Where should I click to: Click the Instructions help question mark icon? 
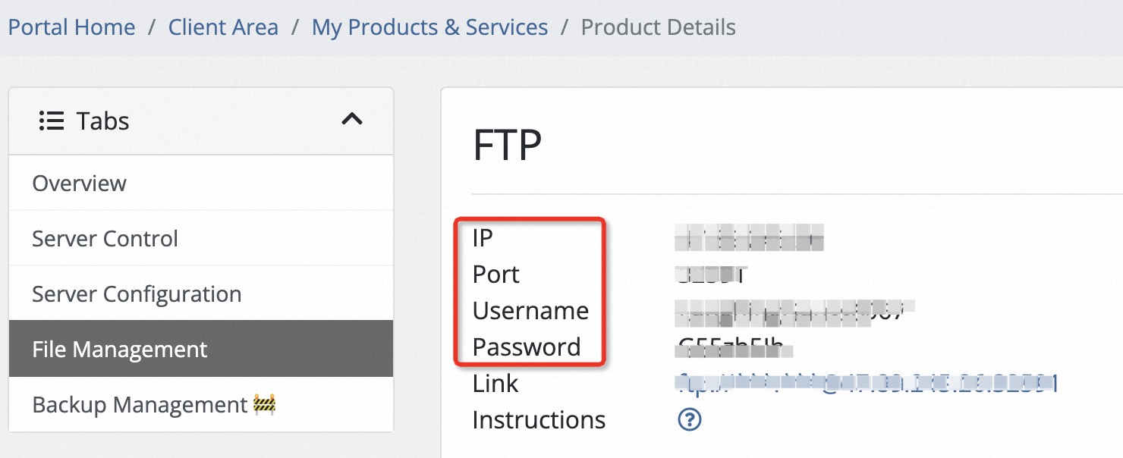[x=689, y=420]
